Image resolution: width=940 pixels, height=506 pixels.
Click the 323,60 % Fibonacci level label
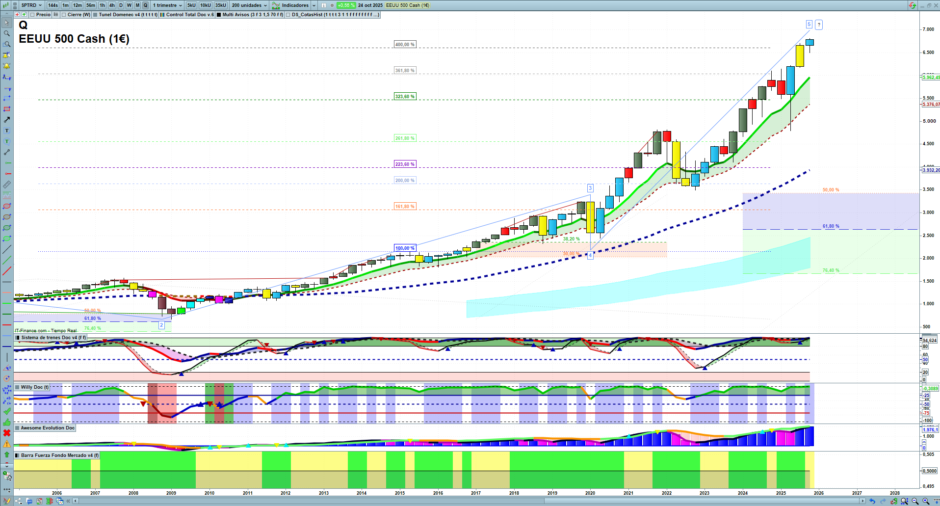(x=405, y=97)
